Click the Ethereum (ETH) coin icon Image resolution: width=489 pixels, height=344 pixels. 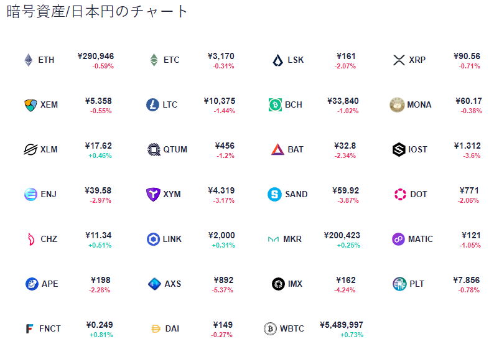tap(29, 60)
